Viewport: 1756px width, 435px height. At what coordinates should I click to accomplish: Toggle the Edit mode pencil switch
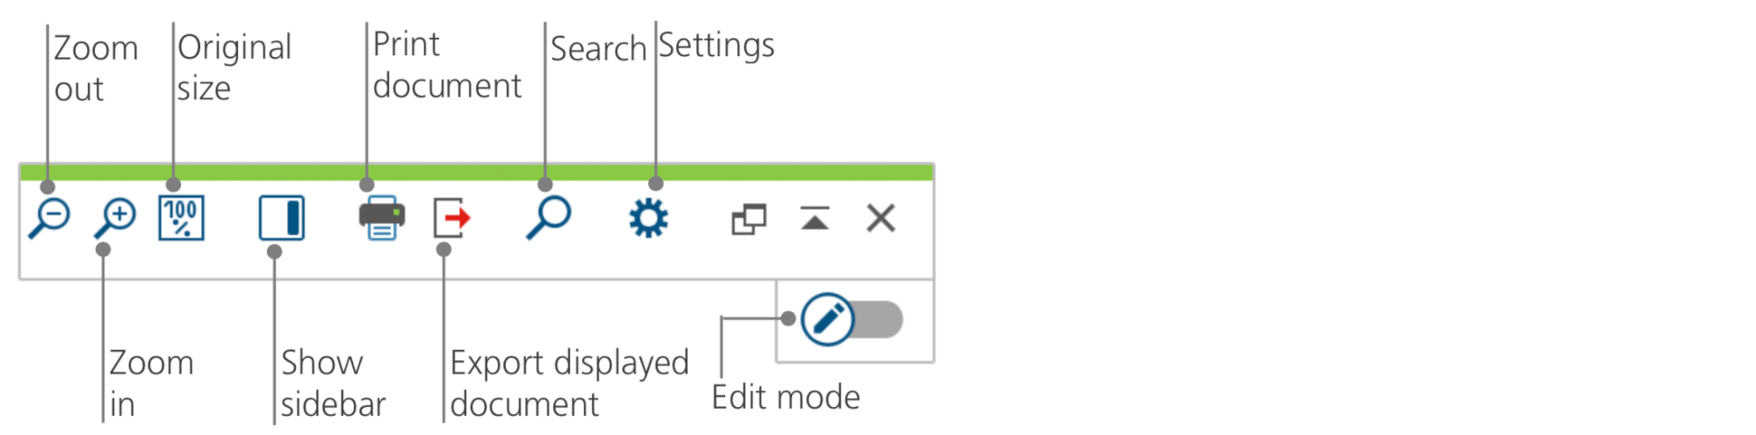pyautogui.click(x=852, y=319)
